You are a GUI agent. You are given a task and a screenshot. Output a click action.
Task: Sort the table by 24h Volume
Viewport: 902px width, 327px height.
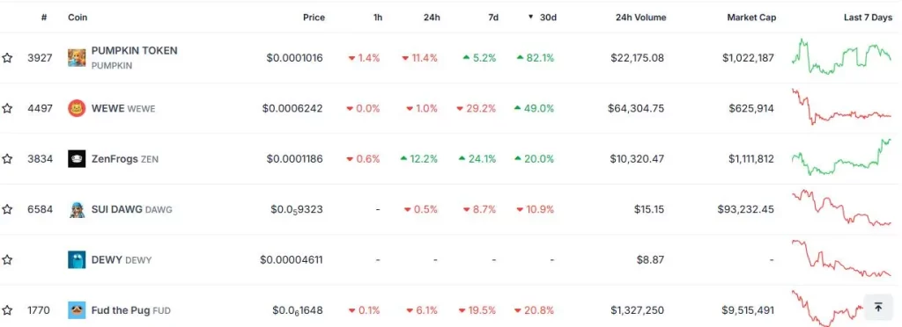coord(641,18)
